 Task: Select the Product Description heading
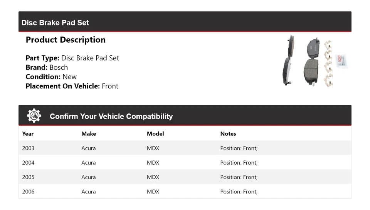click(x=66, y=40)
